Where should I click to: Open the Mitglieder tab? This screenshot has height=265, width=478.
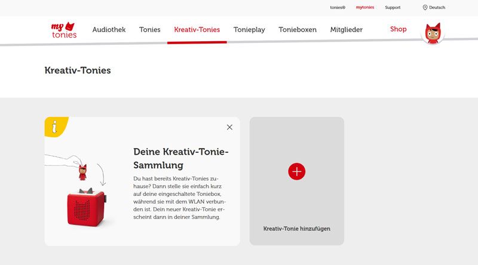point(347,30)
